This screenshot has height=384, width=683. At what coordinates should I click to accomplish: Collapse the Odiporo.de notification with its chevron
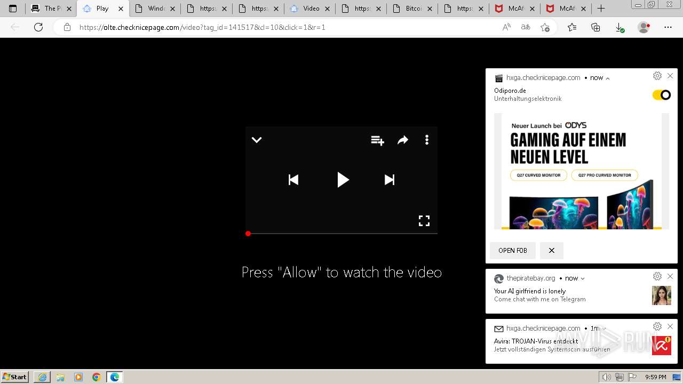click(608, 78)
